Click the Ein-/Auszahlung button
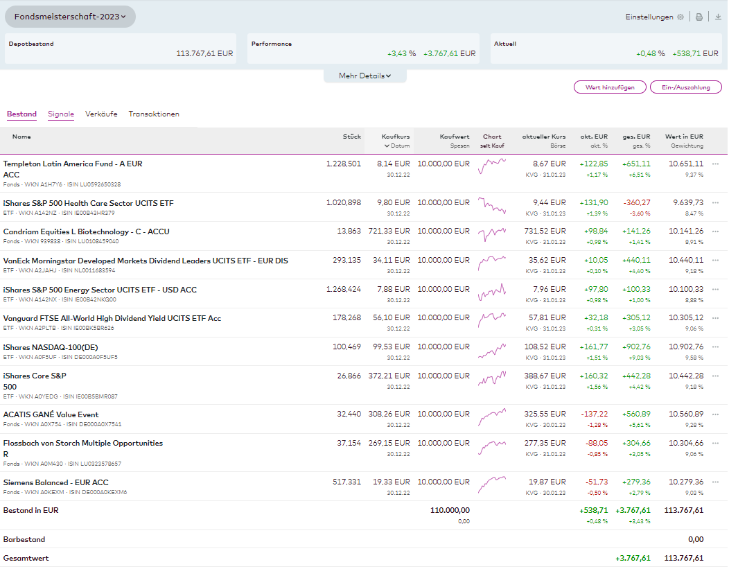Viewport: 729px width, 569px height. tap(685, 87)
